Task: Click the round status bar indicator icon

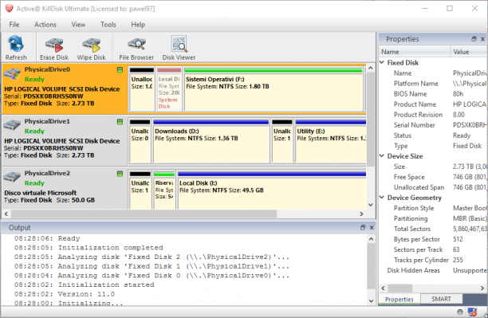Action: 460,312
